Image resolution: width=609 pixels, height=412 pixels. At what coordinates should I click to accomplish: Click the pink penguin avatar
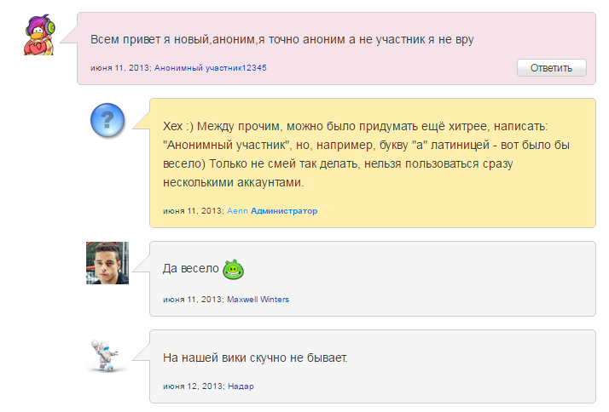click(39, 36)
